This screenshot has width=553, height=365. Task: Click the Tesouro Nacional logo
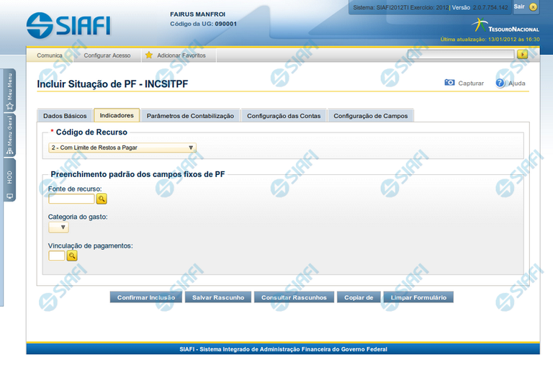pos(505,26)
